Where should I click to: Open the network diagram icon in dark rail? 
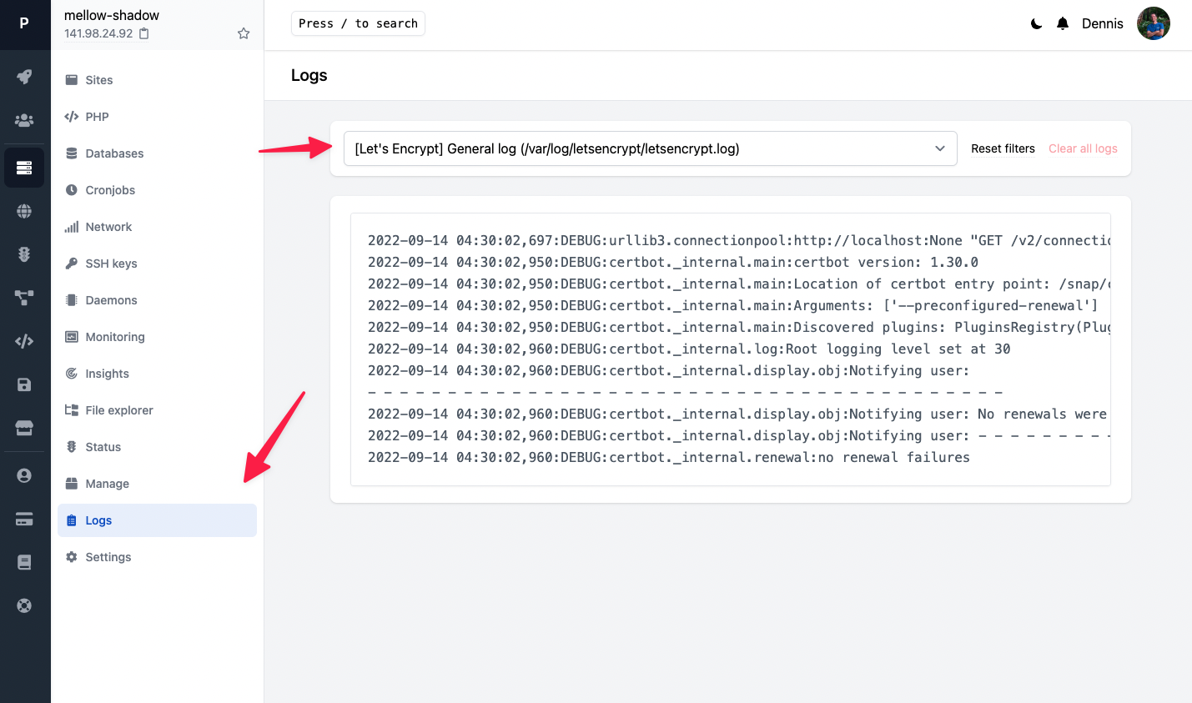coord(24,297)
